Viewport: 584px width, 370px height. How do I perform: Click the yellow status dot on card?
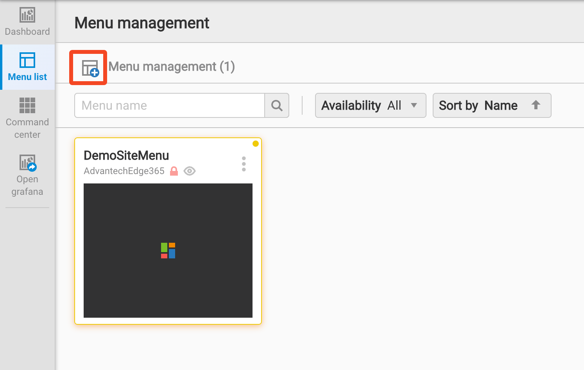coord(256,144)
